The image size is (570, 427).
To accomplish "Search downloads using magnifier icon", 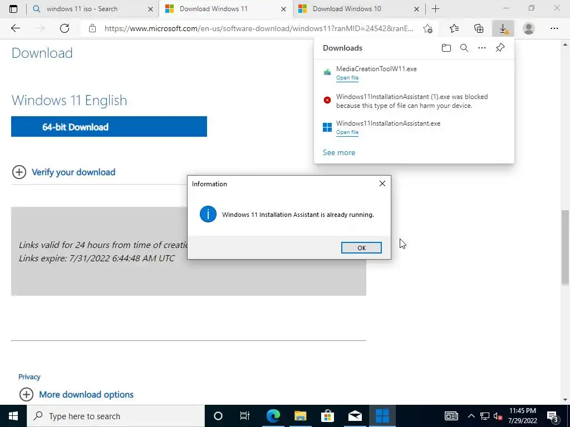I will (x=464, y=48).
